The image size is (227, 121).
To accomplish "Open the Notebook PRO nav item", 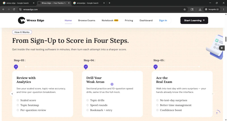I will (x=110, y=20).
